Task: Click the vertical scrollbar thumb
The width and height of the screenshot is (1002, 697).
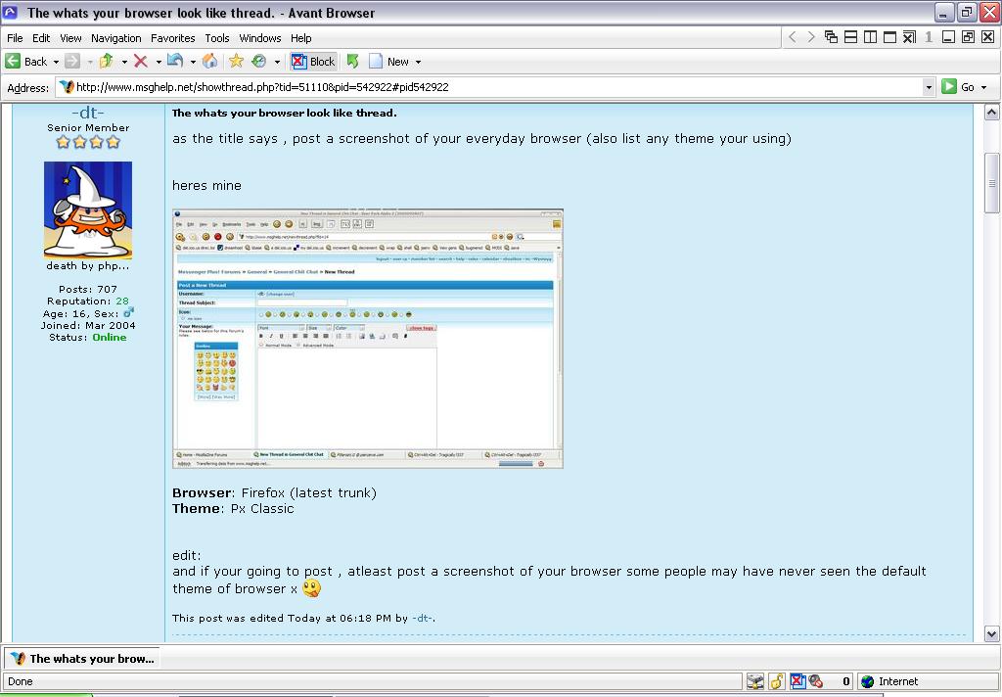Action: (x=991, y=182)
